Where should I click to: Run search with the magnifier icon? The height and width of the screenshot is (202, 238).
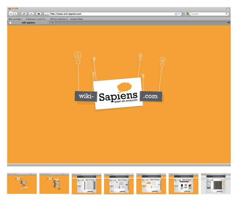227,14
